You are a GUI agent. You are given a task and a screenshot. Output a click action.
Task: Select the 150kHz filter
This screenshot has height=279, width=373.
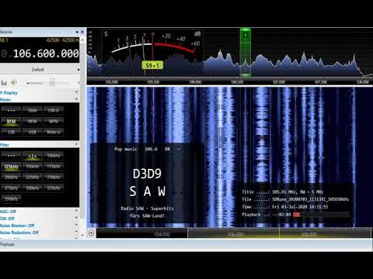(x=32, y=167)
